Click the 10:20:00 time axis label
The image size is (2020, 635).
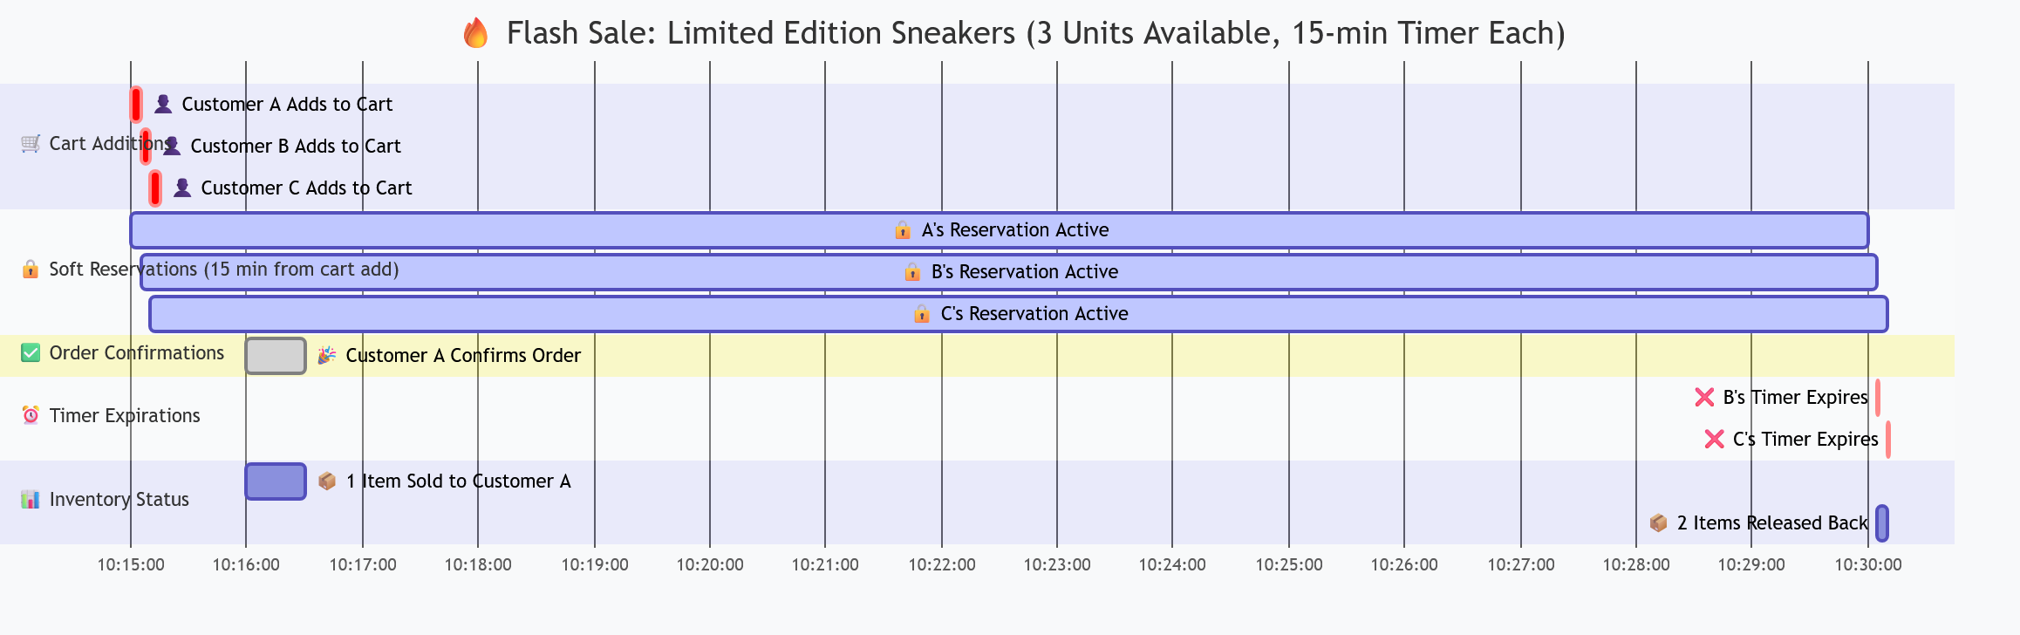click(x=710, y=565)
